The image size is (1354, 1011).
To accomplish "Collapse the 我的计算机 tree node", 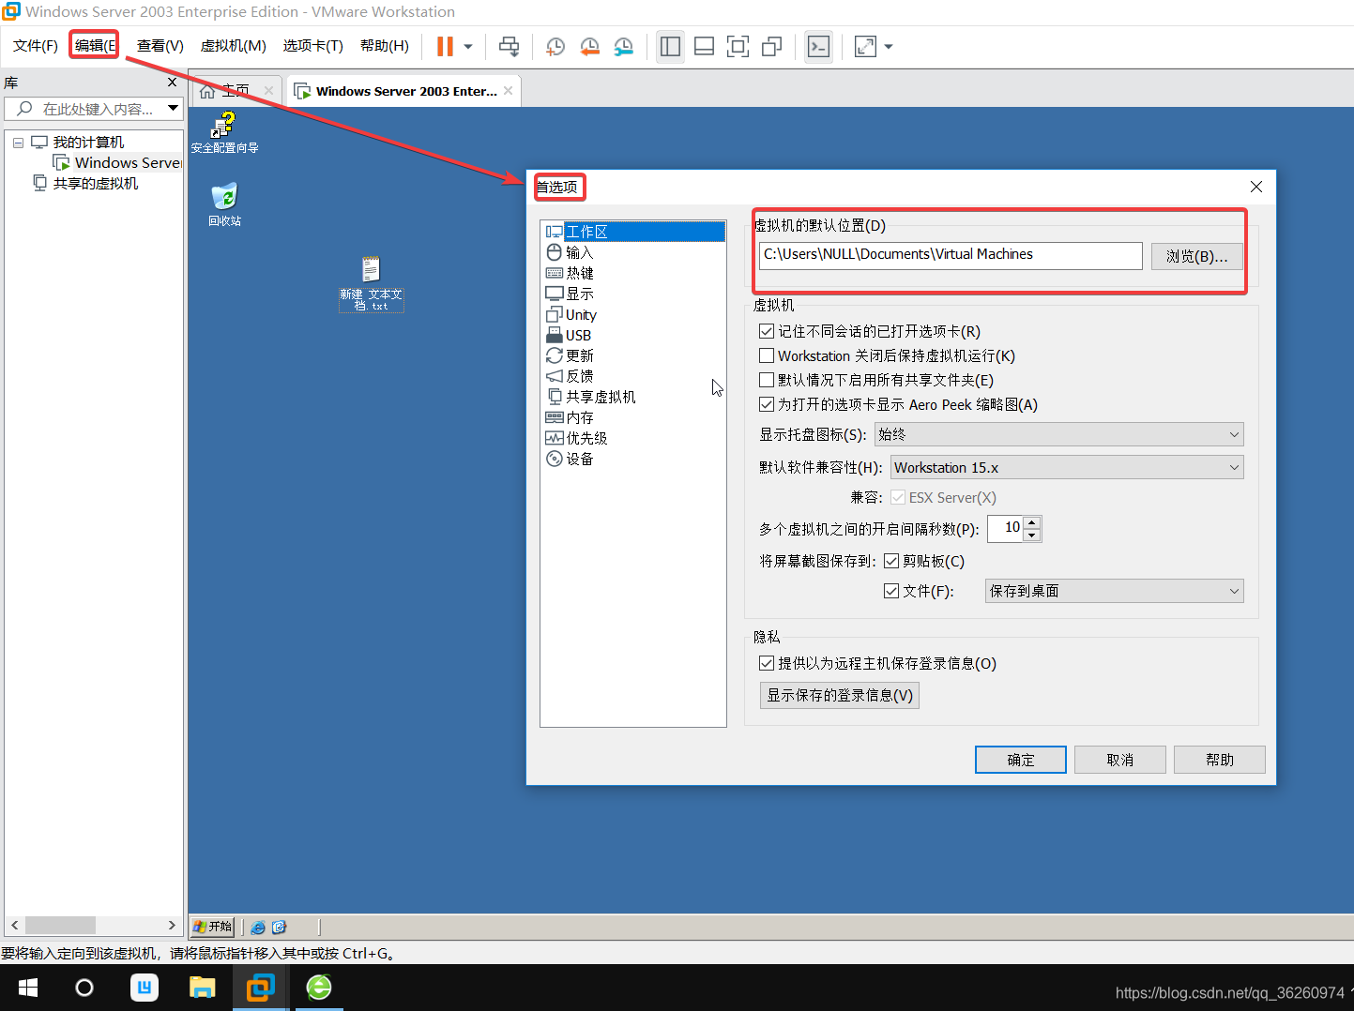I will pyautogui.click(x=18, y=143).
